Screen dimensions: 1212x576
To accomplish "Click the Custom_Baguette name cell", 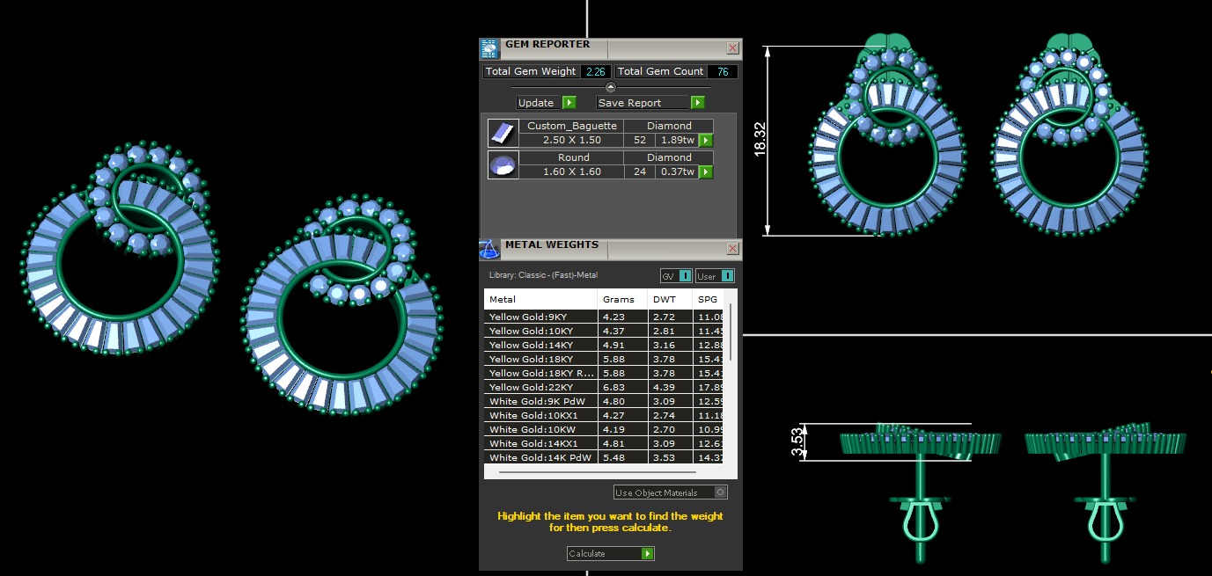I will (x=572, y=126).
